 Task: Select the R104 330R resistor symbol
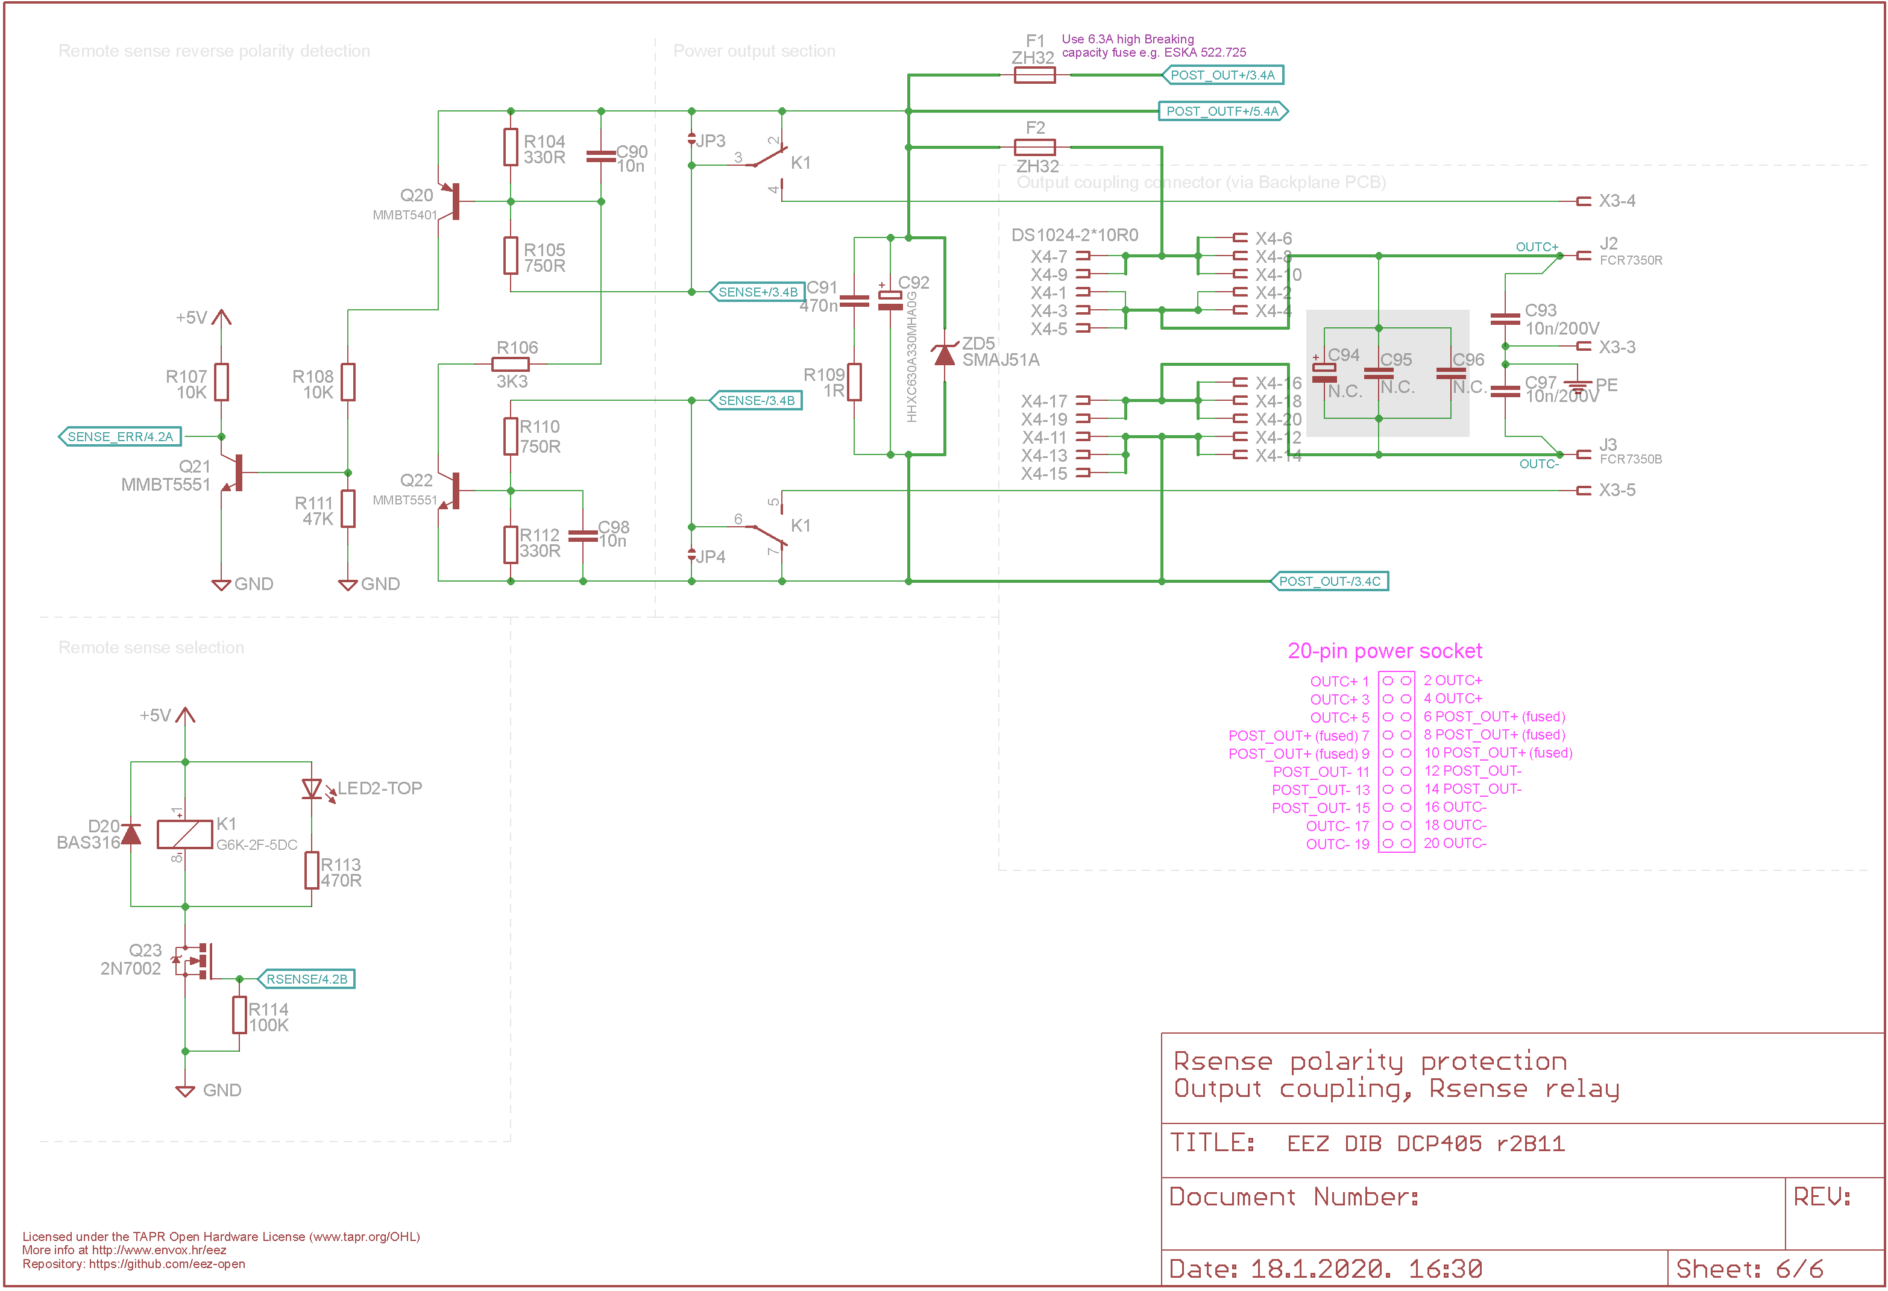click(510, 147)
